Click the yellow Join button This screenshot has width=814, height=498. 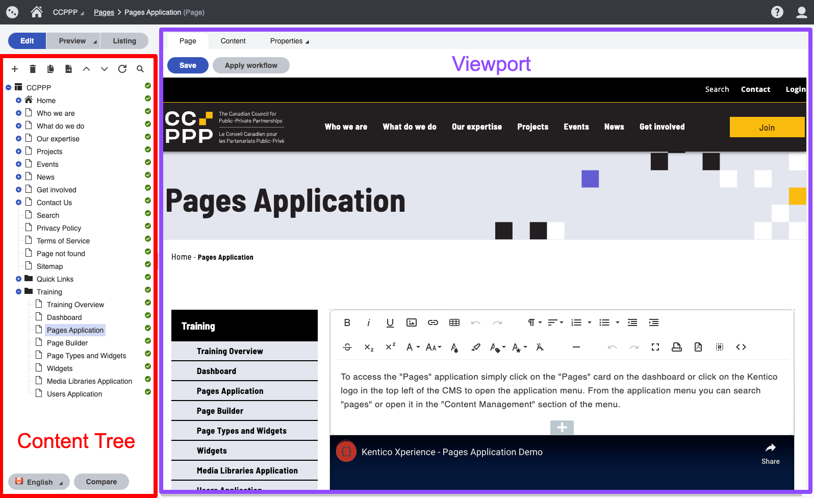coord(767,127)
